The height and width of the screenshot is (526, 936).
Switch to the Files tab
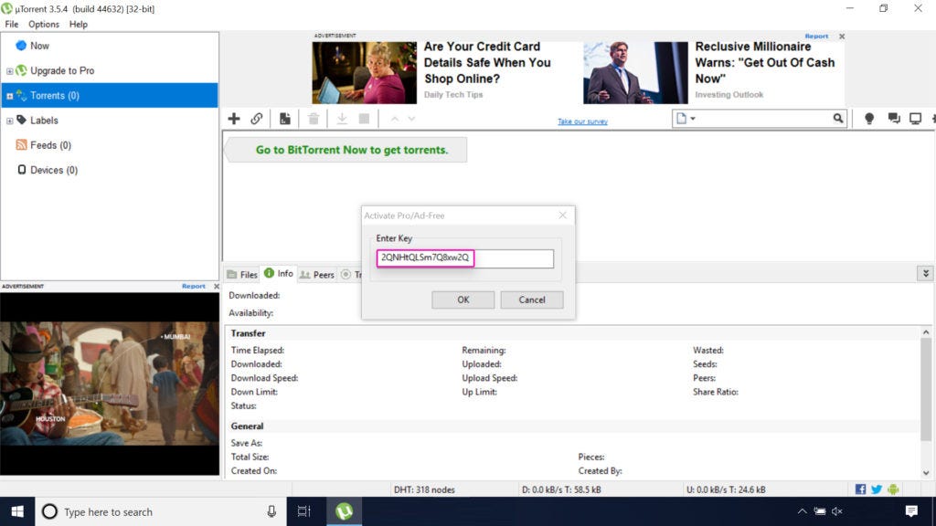(x=242, y=274)
